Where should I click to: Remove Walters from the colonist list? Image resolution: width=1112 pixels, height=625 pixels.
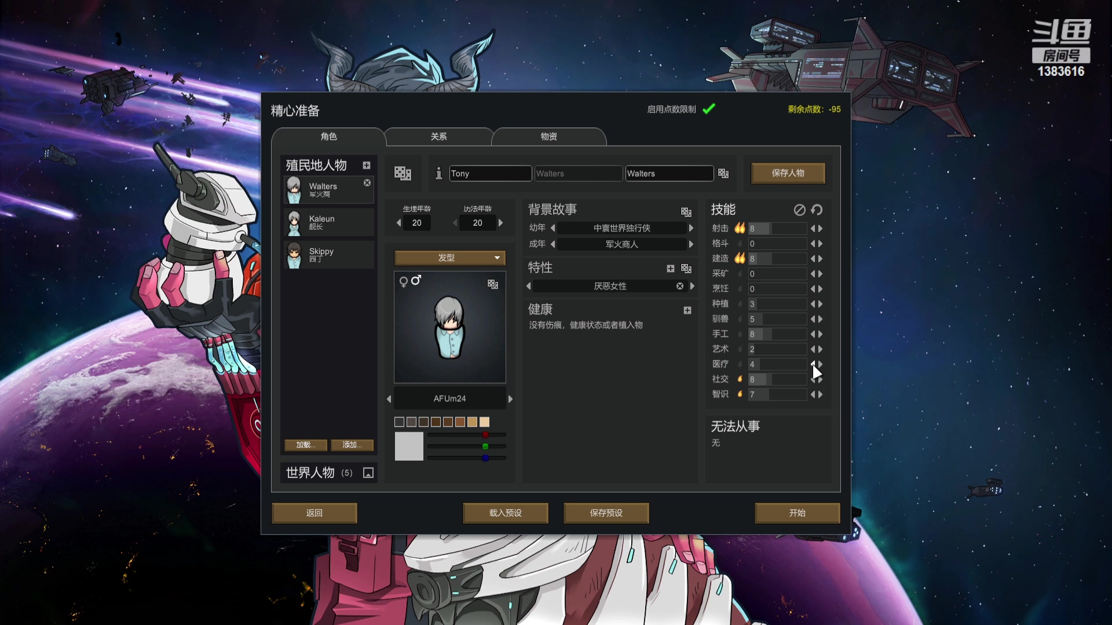(367, 183)
